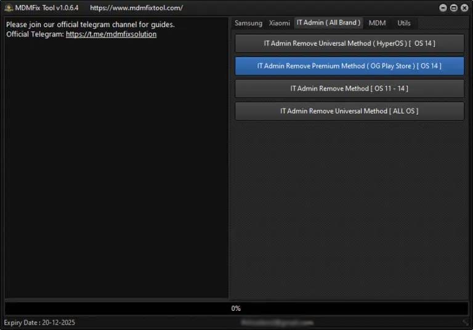This screenshot has width=473, height=330.
Task: Minimize the MDMFix Tool window
Action: click(443, 8)
